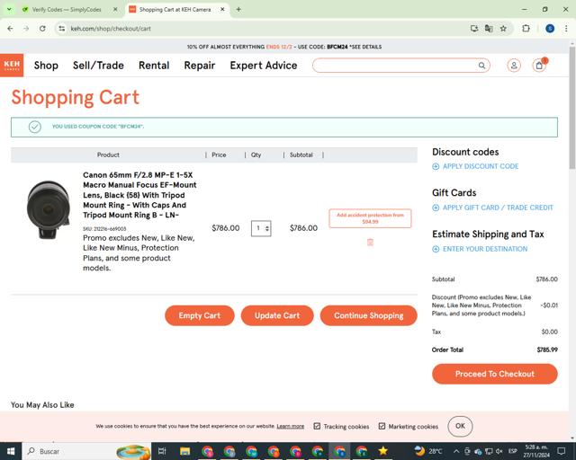The width and height of the screenshot is (576, 460).
Task: Click the install app icon in address bar
Action: coord(474,29)
